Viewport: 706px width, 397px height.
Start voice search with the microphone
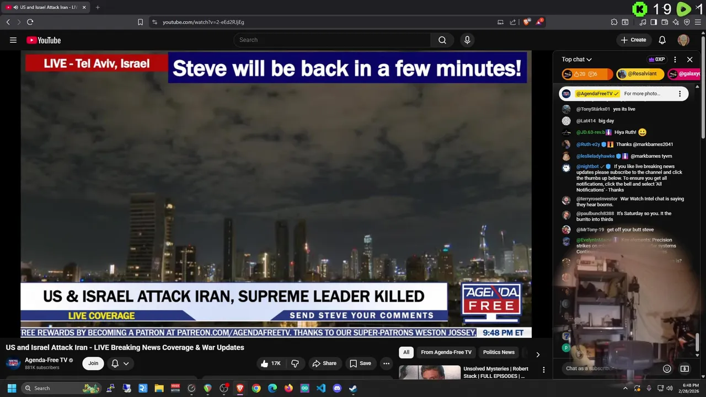click(x=467, y=40)
